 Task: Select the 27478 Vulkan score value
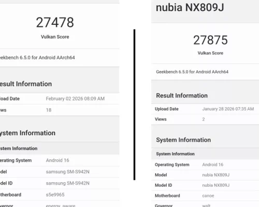[x=55, y=22]
